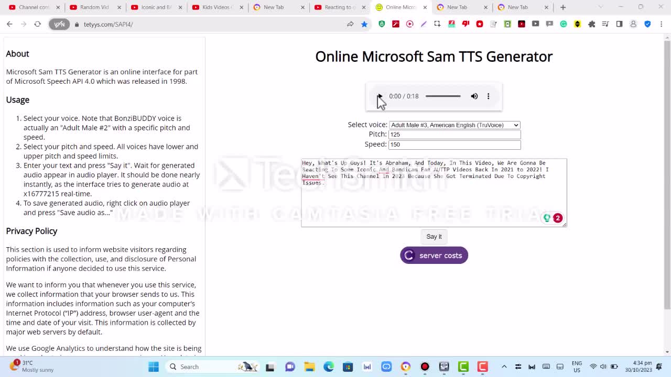Click the Say It button
The image size is (671, 377).
[x=434, y=237]
